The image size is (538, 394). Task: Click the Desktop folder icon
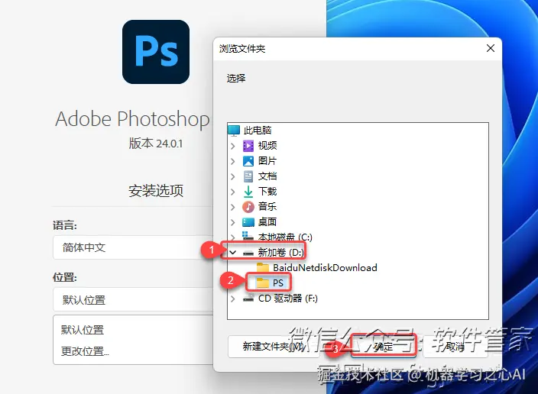(x=248, y=222)
